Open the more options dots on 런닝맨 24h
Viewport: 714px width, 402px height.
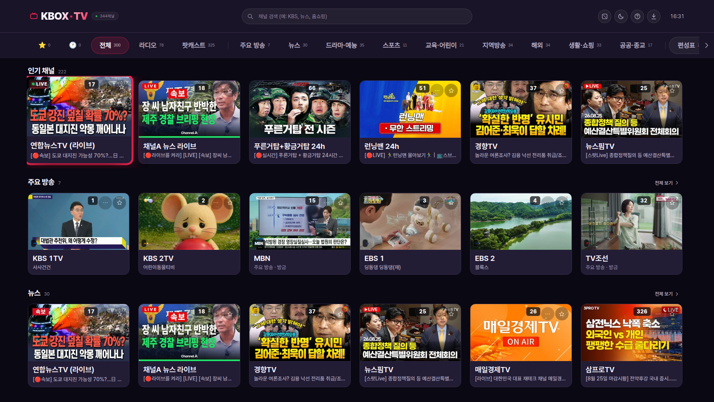pos(437,90)
